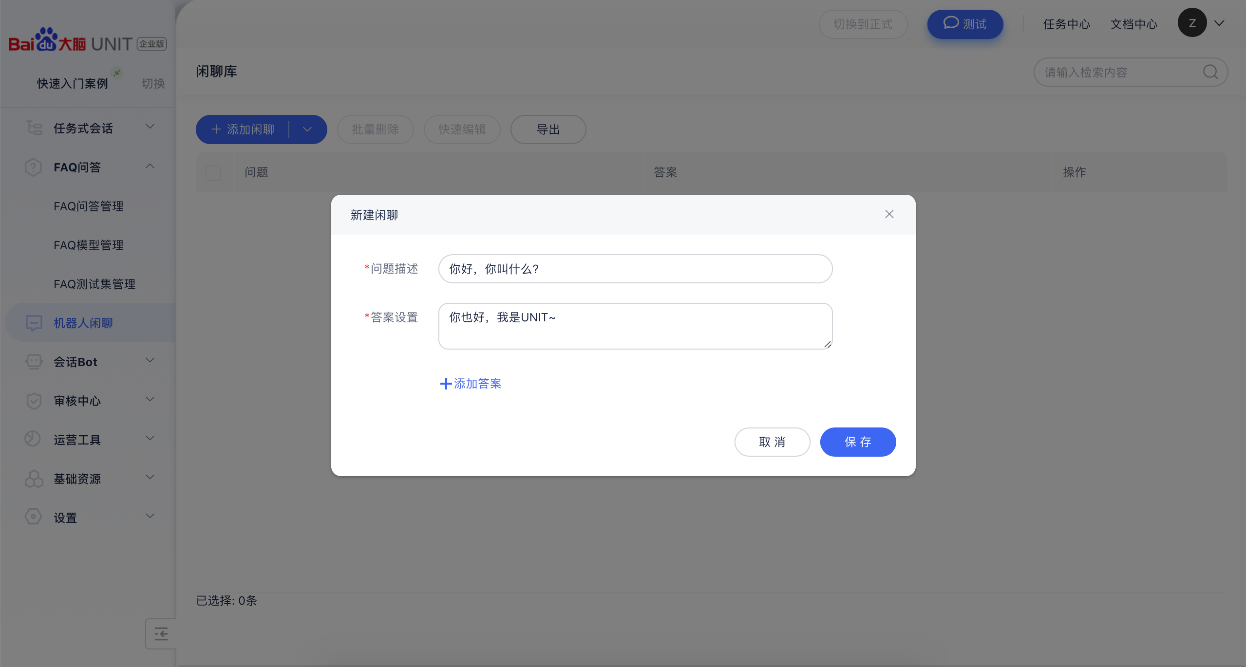Click the 取消 button
The image size is (1246, 667).
click(x=772, y=442)
